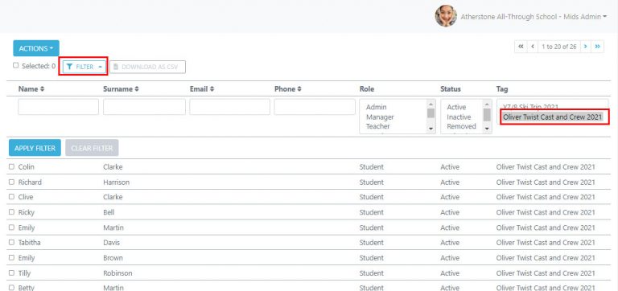618x291 pixels.
Task: Tick the checkbox for Richard Harrison
Action: coord(11,182)
